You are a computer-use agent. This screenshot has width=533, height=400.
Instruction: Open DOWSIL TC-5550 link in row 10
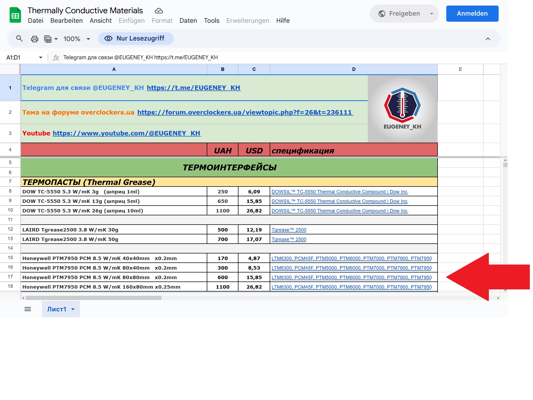coord(340,211)
